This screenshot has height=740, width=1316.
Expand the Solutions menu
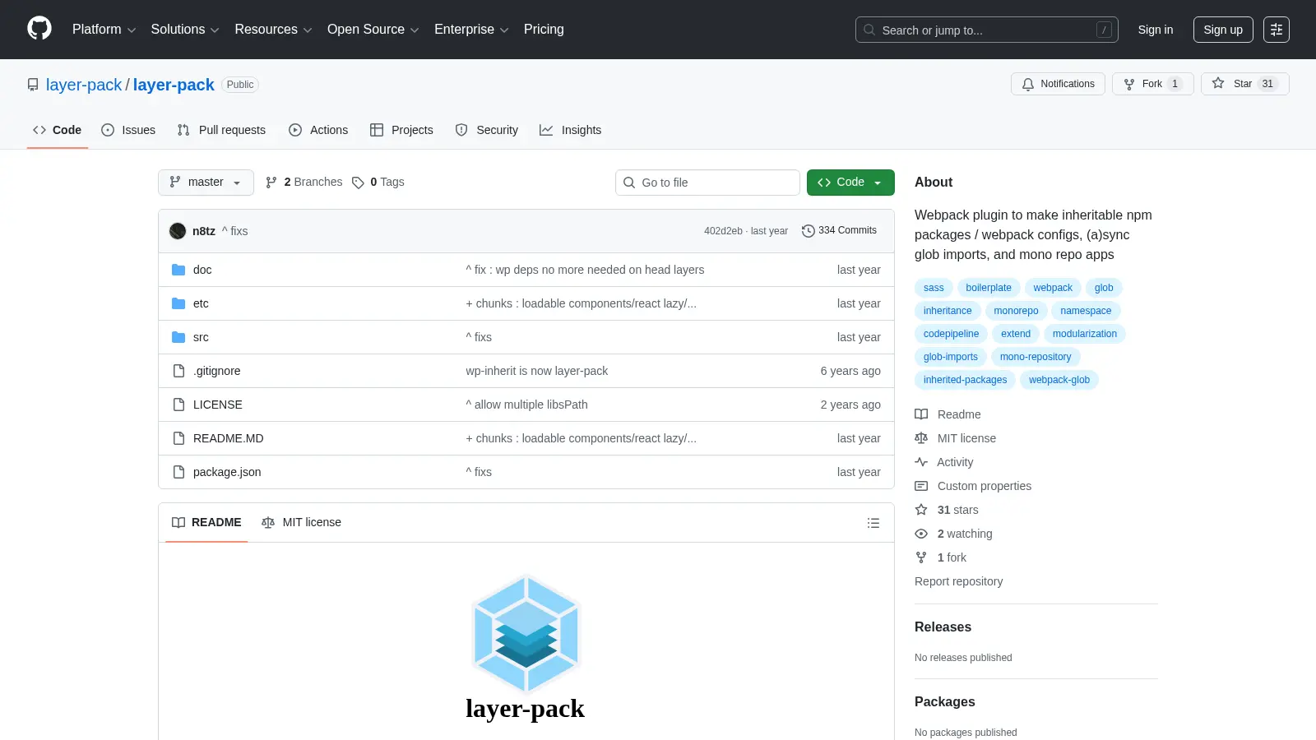pos(185,30)
